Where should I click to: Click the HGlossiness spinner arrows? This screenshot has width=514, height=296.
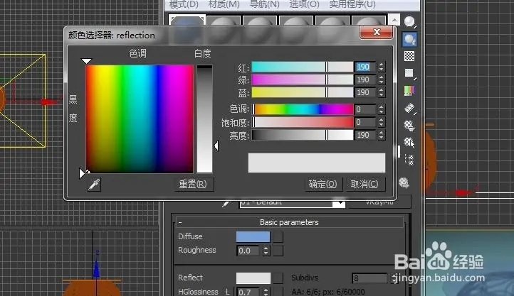coord(266,292)
